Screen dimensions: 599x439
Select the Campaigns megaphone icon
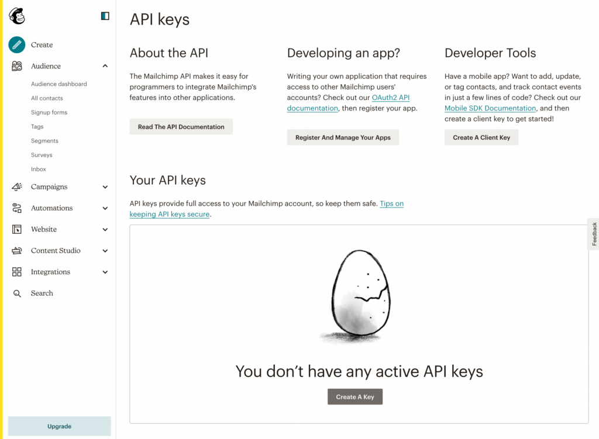click(16, 186)
